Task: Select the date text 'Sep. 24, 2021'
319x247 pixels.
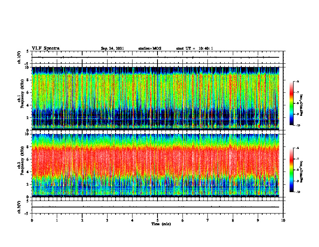Action: tap(112, 48)
